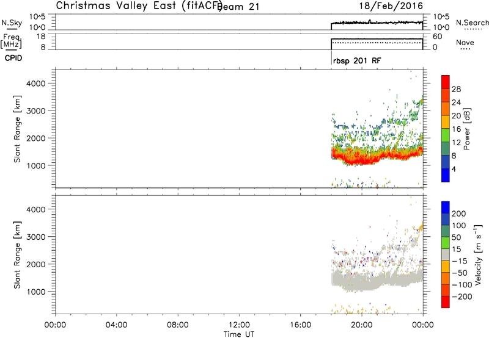Click the Nave legend label
The height and width of the screenshot is (338, 489).
[x=465, y=43]
